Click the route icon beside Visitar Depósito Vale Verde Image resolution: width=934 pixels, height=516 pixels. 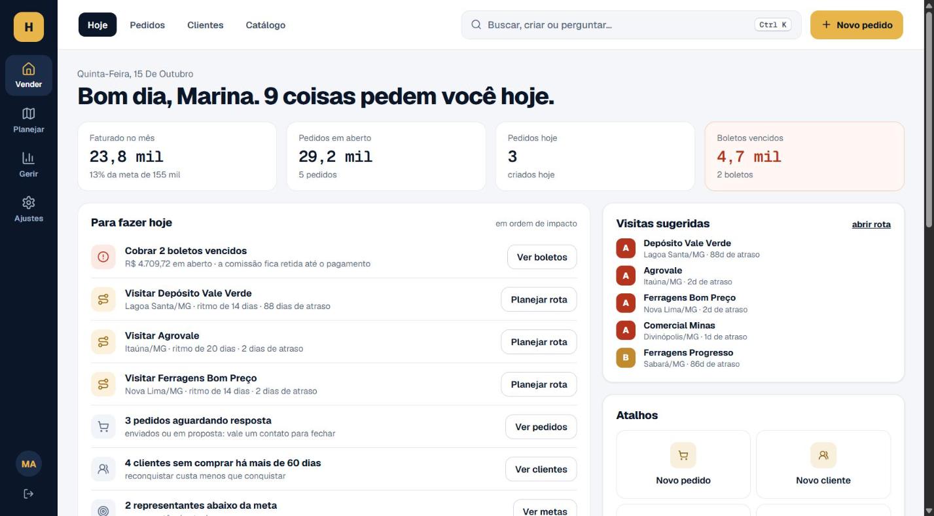click(x=103, y=299)
